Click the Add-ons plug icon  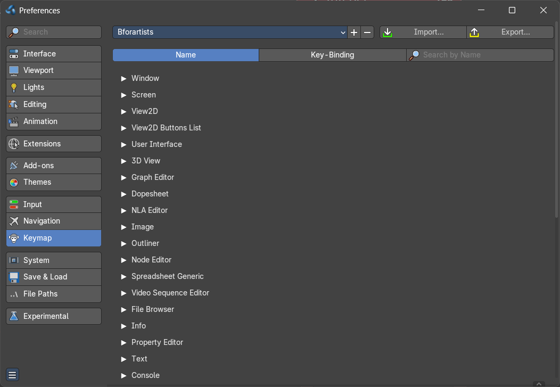coord(14,166)
